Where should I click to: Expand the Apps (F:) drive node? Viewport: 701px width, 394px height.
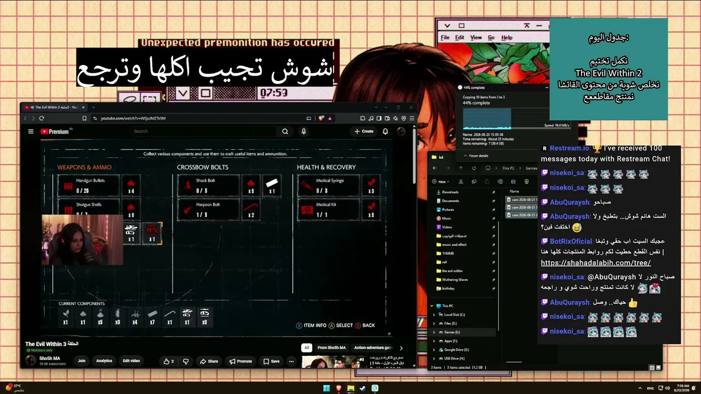pyautogui.click(x=434, y=341)
